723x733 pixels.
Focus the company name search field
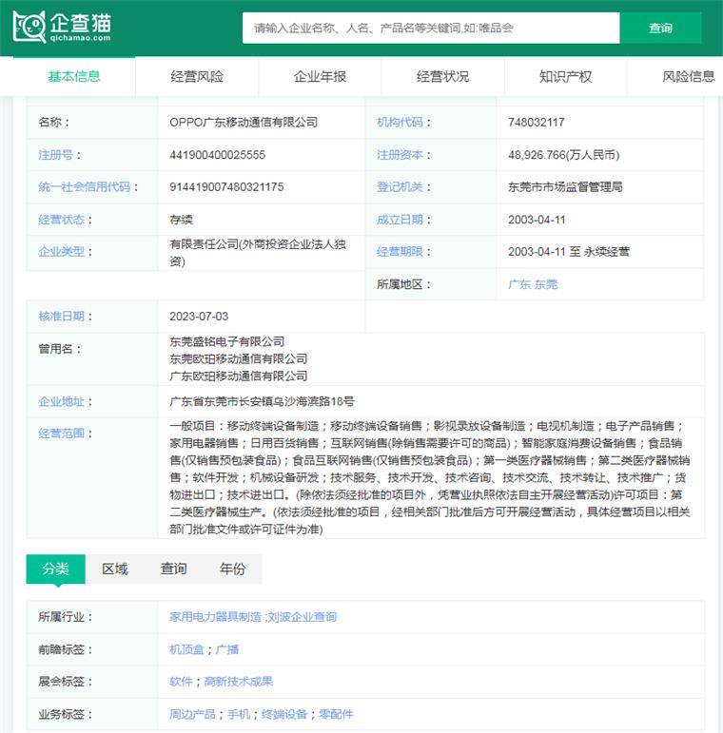pyautogui.click(x=431, y=29)
